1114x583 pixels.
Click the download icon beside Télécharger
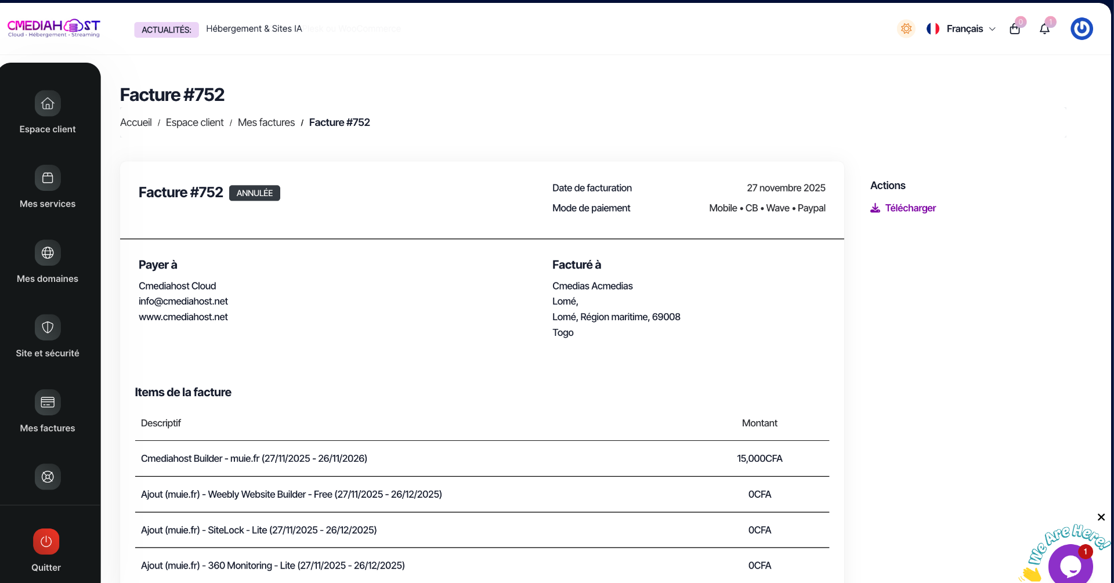[875, 208]
